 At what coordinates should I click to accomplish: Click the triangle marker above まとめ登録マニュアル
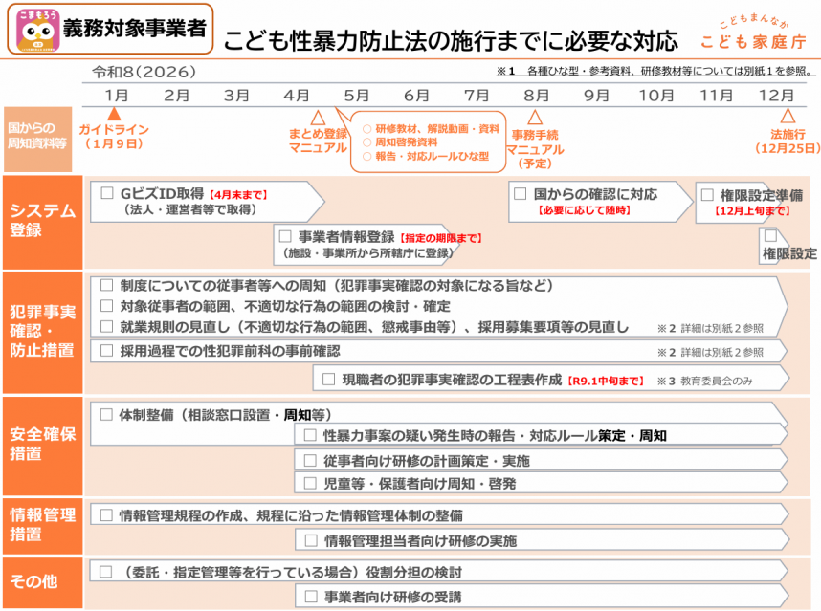tap(318, 117)
